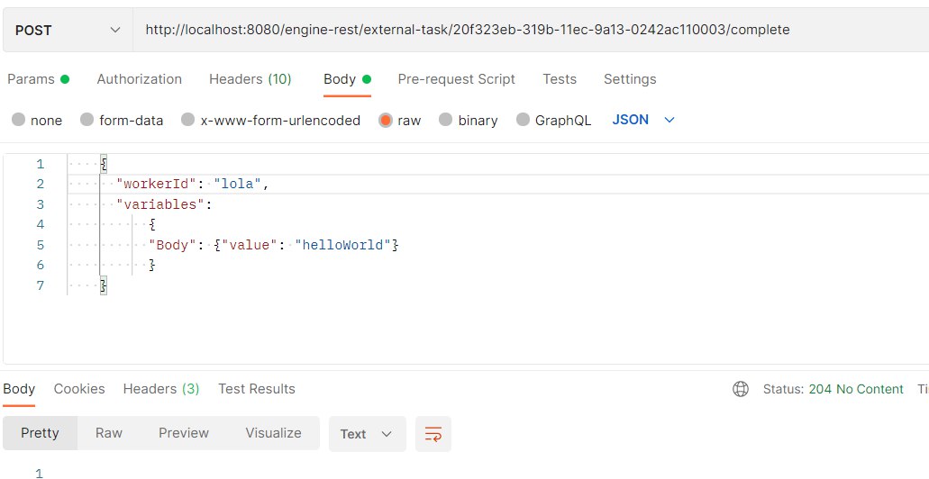Select x-www-form-urlencoded body type
The height and width of the screenshot is (479, 929).
187,120
